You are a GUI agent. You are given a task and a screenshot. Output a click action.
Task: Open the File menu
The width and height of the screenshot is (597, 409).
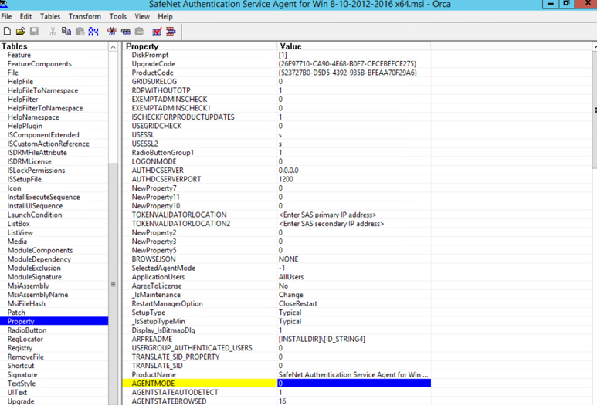pyautogui.click(x=6, y=16)
